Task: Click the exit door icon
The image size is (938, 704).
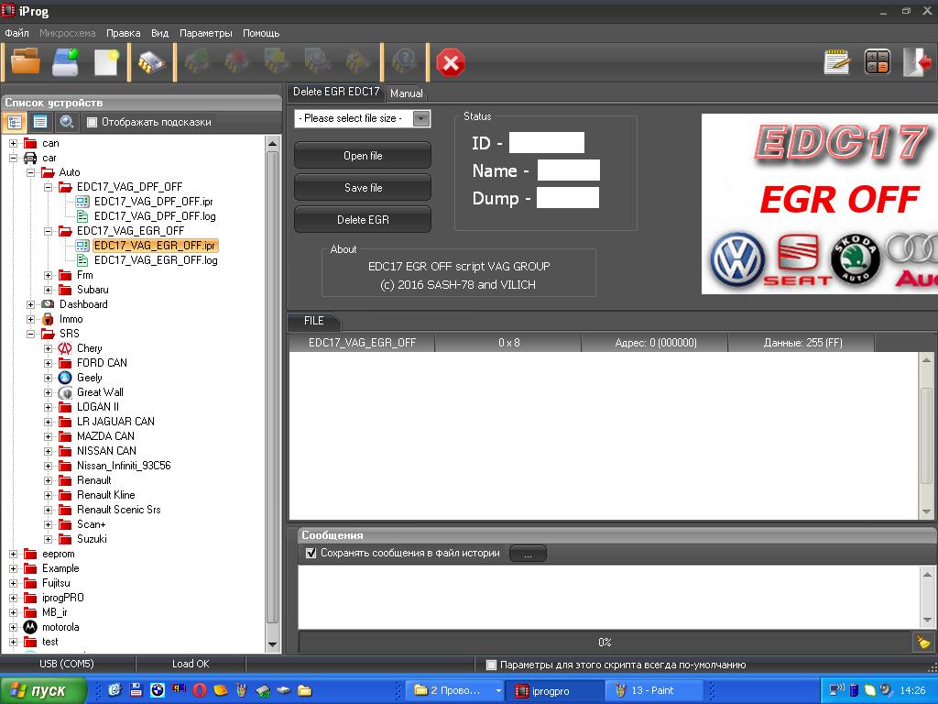Action: 917,62
